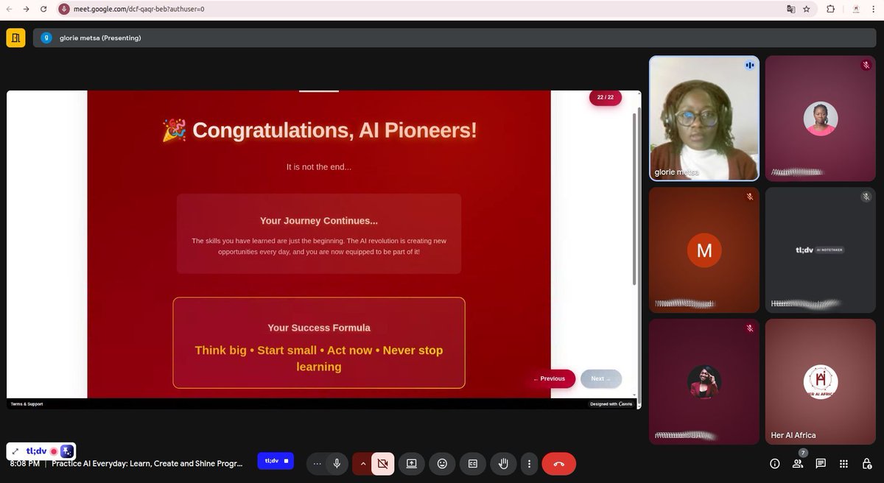Go to the Previous slide
Image resolution: width=884 pixels, height=483 pixels.
pos(550,378)
